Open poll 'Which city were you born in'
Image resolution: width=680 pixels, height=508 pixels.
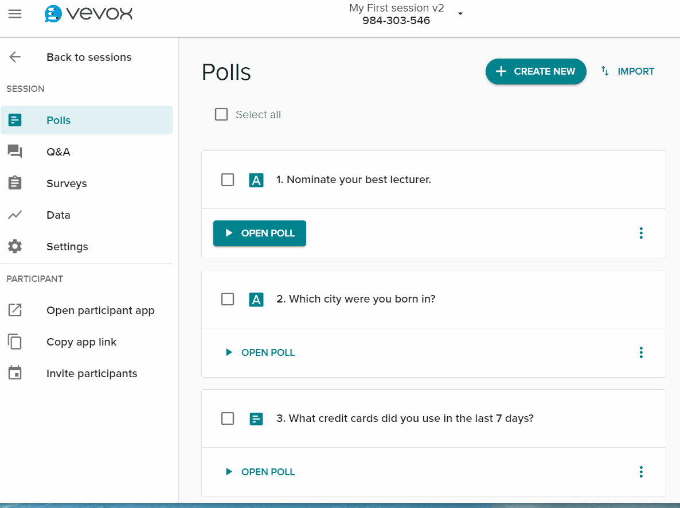click(x=259, y=352)
